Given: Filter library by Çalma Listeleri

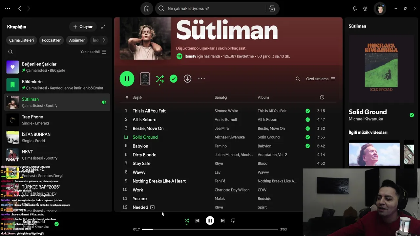Looking at the screenshot, I should click(21, 40).
